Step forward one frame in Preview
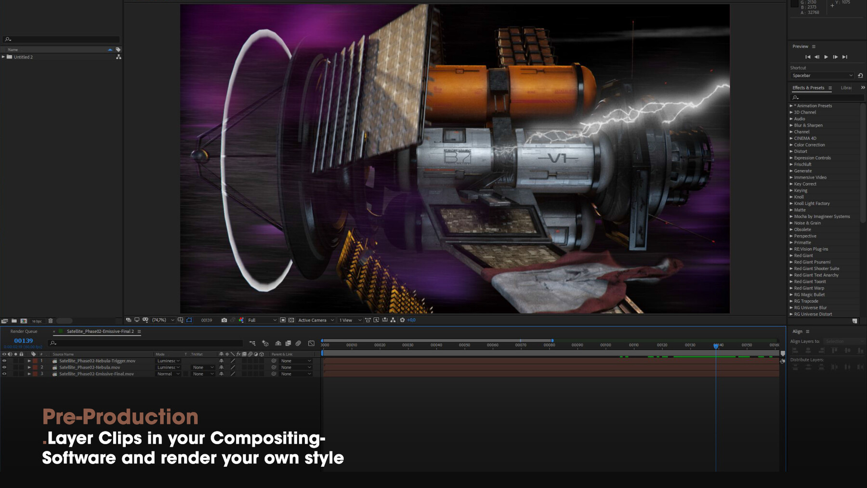 point(835,57)
